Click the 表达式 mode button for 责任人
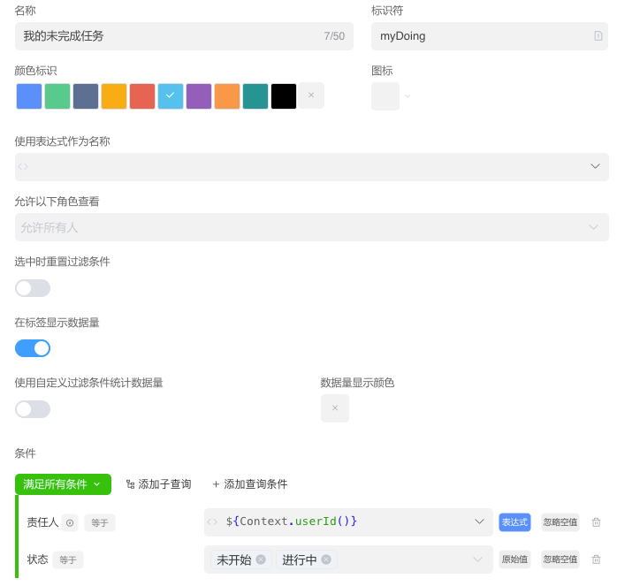 514,522
